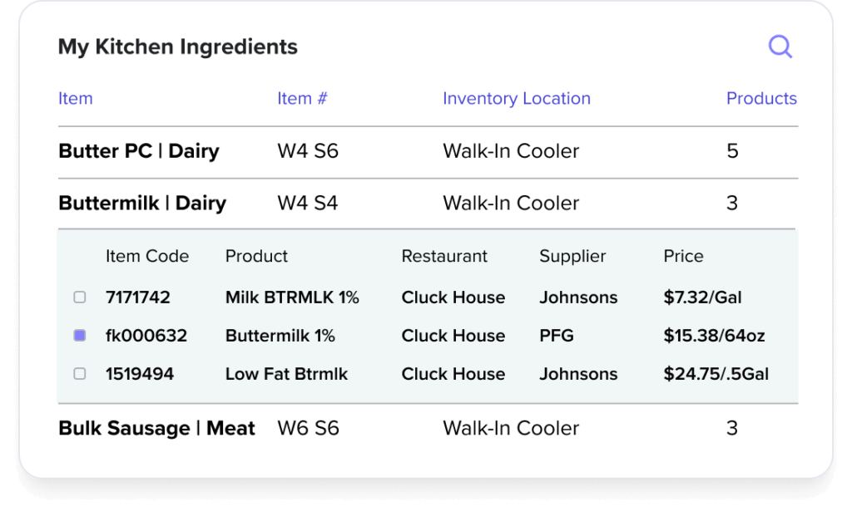This screenshot has height=516, width=852.
Task: Click the Supplier sub-table header
Action: coord(572,256)
